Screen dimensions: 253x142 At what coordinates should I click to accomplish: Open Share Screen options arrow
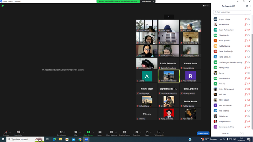(93, 132)
